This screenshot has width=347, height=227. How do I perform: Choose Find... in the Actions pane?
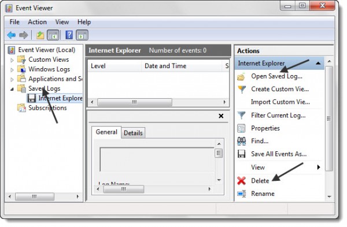click(x=260, y=141)
